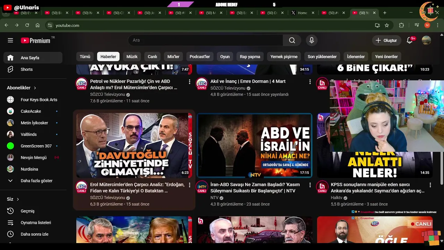Expand the Abonelikler section arrow
The image size is (444, 250).
35,88
